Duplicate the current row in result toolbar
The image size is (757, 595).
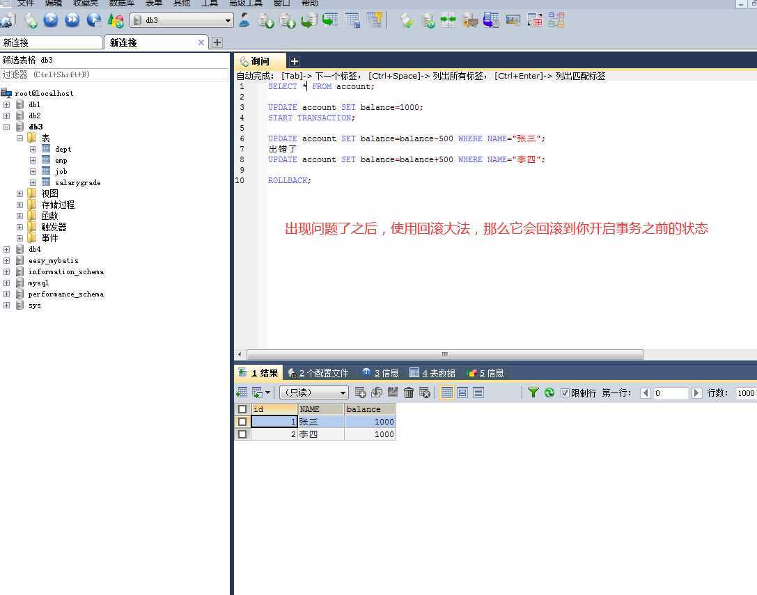coord(377,392)
